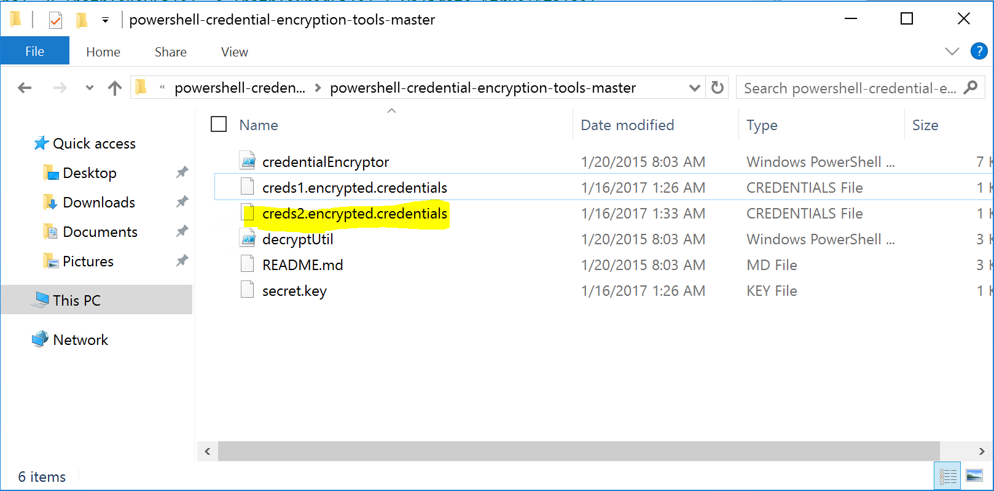Open the Customize Quick Access Toolbar dropdown

pyautogui.click(x=105, y=20)
